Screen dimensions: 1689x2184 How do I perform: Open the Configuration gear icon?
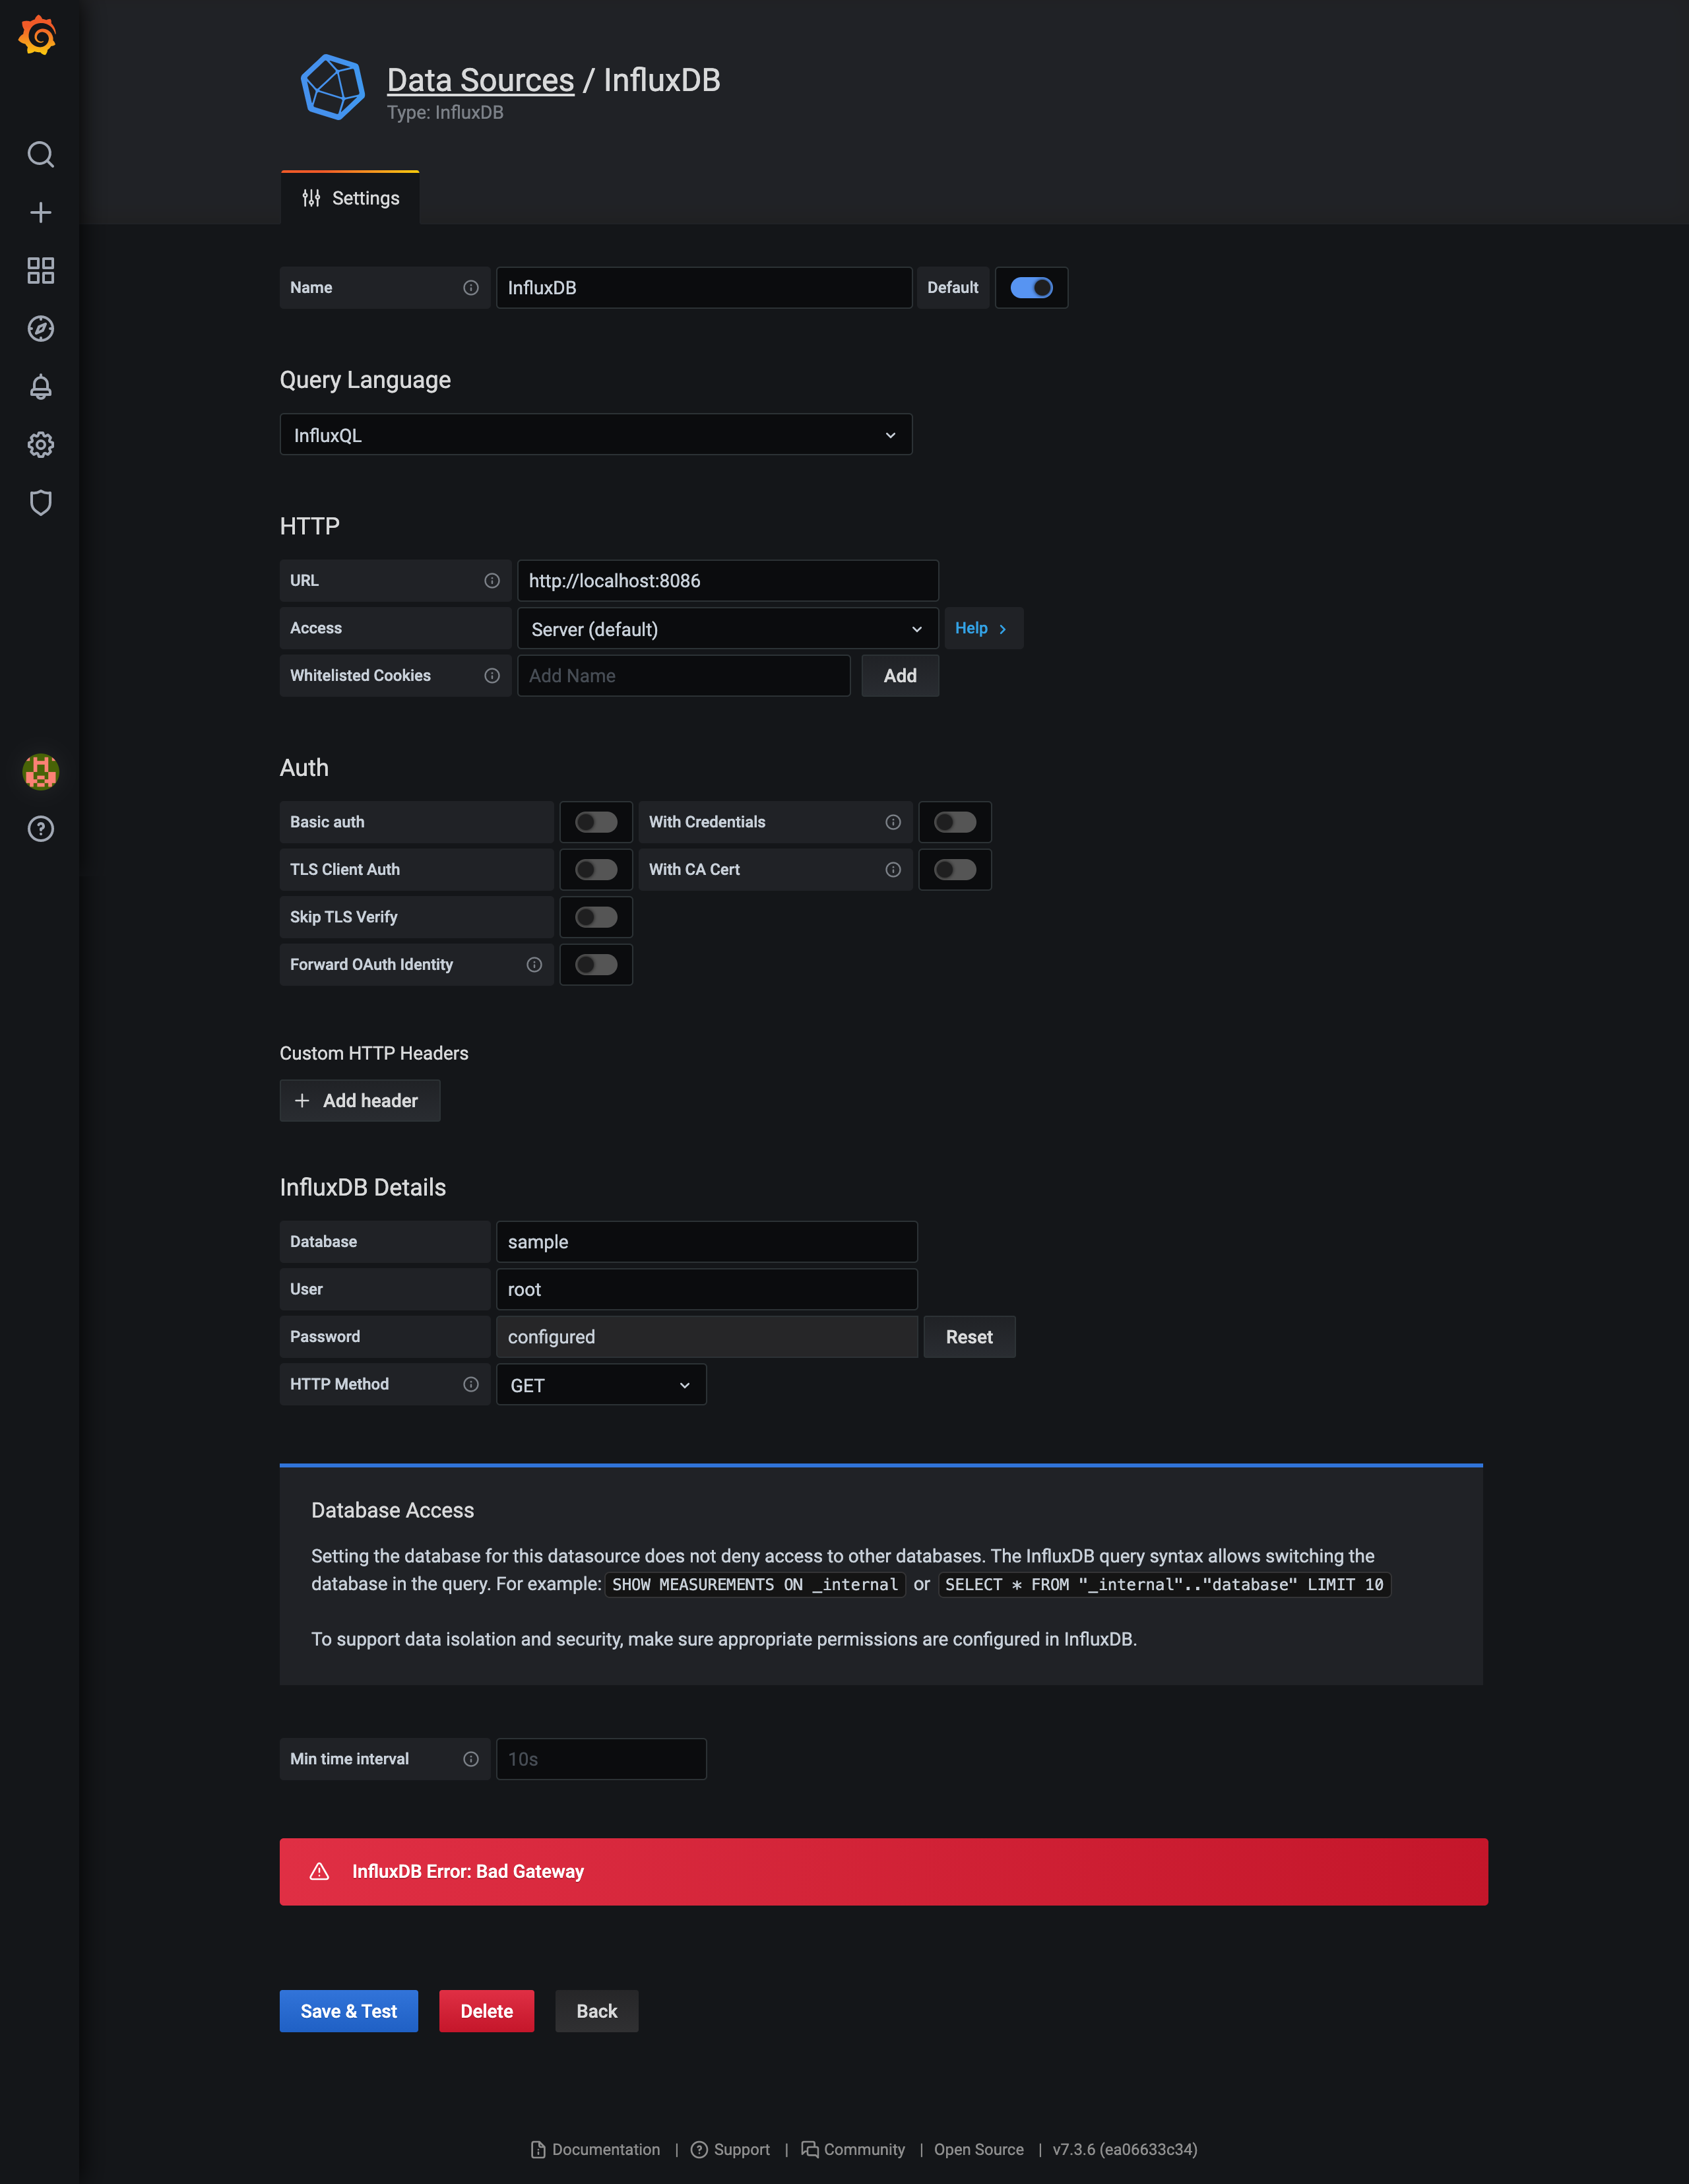click(40, 444)
